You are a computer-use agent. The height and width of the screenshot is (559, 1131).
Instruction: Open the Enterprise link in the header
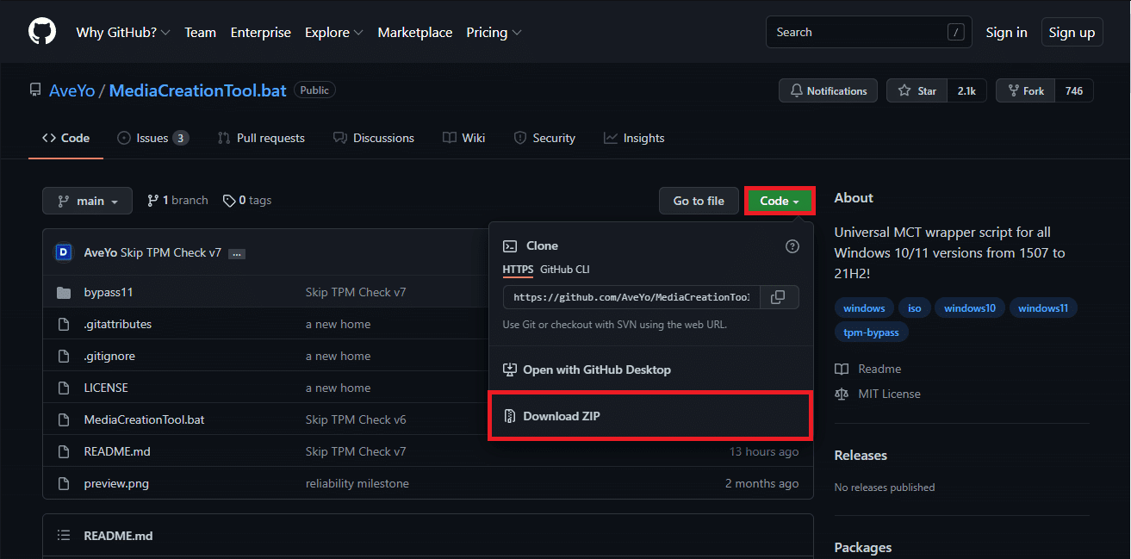(261, 32)
